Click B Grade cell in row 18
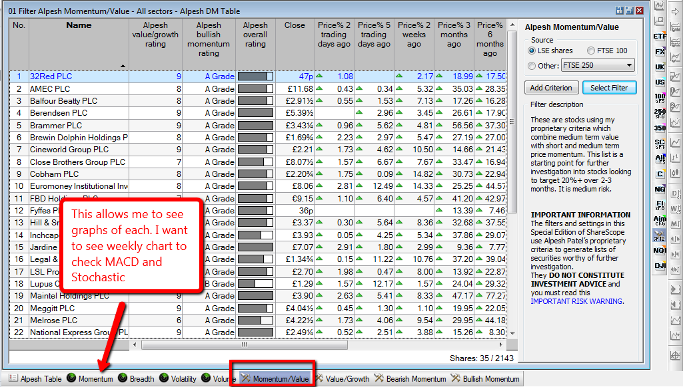 [x=219, y=284]
